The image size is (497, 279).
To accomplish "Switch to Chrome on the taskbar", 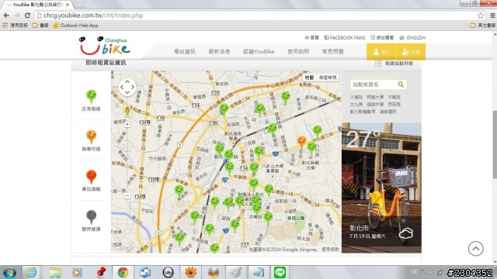I will [x=123, y=272].
